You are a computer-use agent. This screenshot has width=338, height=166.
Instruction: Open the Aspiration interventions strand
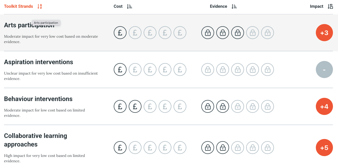click(38, 62)
